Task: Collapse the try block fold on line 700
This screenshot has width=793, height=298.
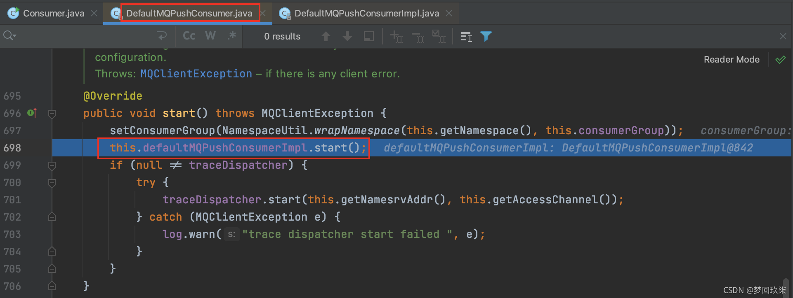Action: [52, 183]
